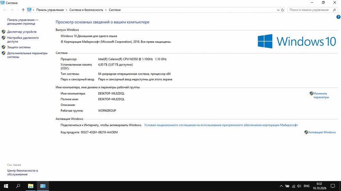341x191 pixels.
Task: Click computer icon in address bar
Action: point(29,10)
